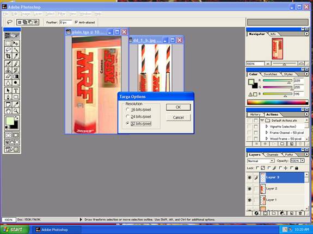The width and height of the screenshot is (313, 234).
Task: Select the Blur tool
Action: pos(8,83)
